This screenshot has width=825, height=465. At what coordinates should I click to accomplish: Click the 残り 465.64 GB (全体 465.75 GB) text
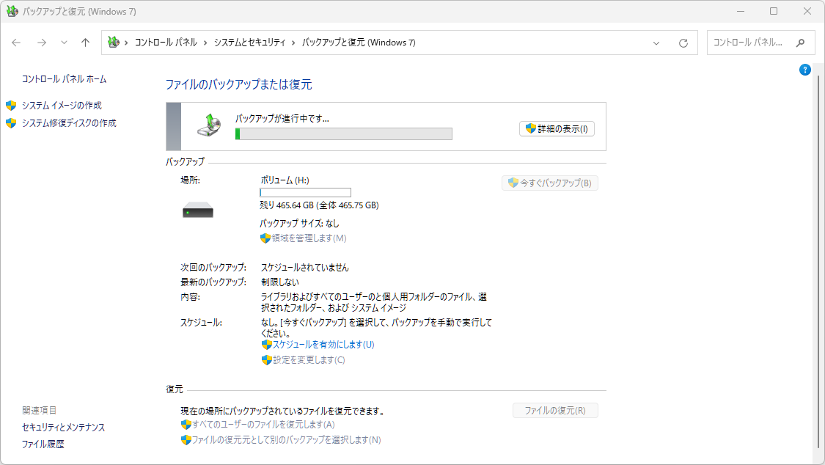point(320,205)
